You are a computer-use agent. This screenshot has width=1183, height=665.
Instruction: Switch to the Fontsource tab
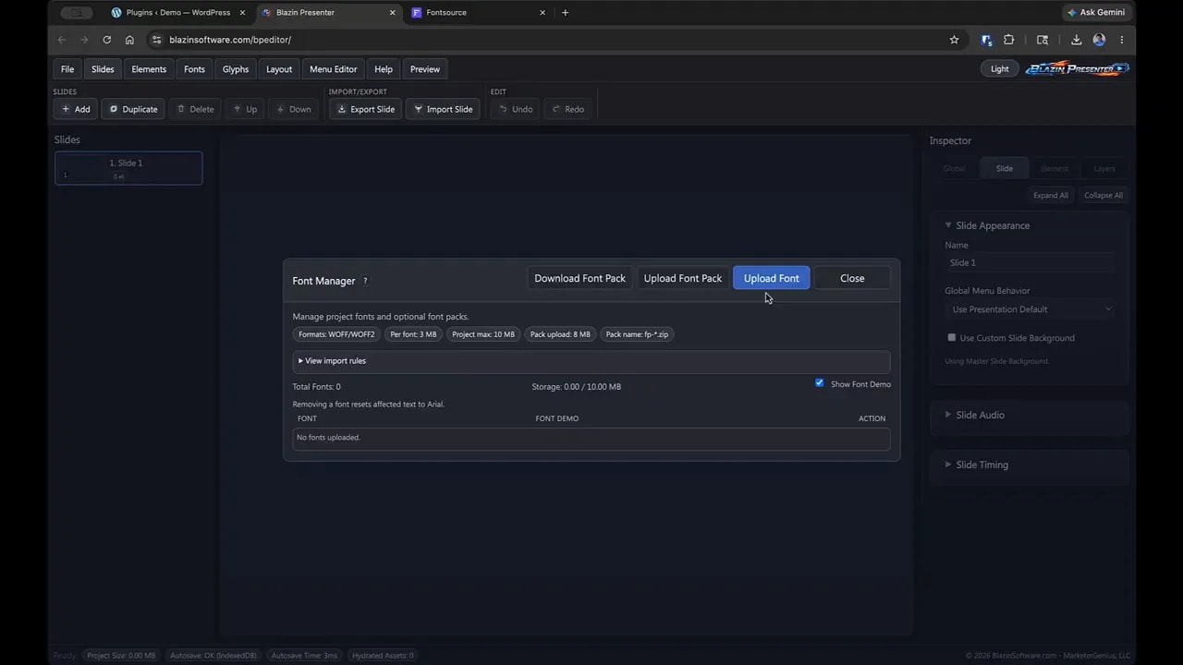tap(479, 13)
